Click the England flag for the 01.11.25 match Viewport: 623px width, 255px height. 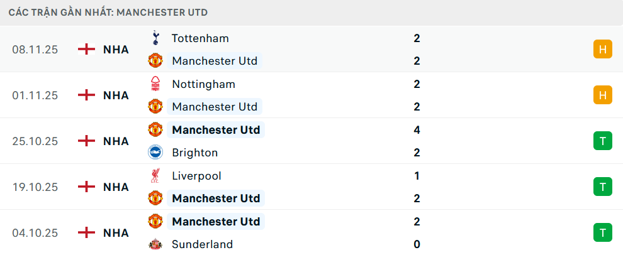click(x=86, y=95)
